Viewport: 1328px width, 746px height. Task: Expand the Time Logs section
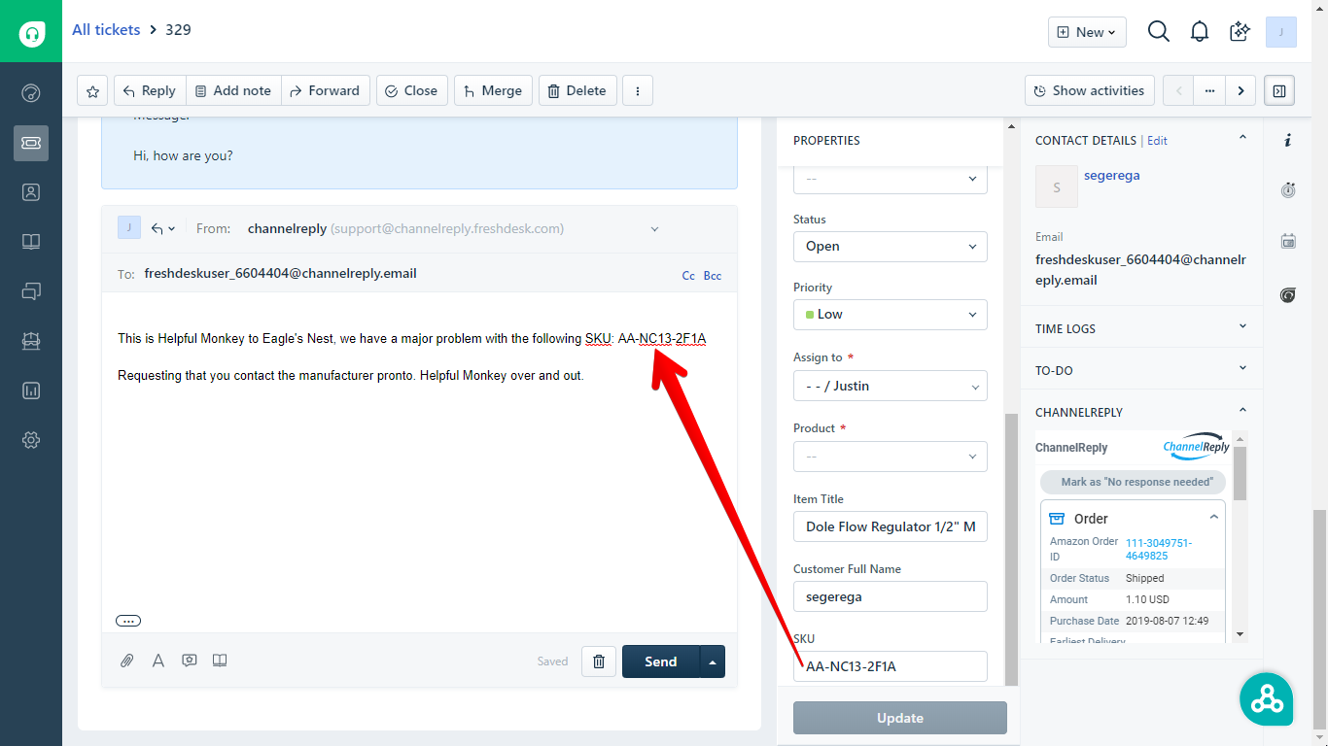[1242, 327]
